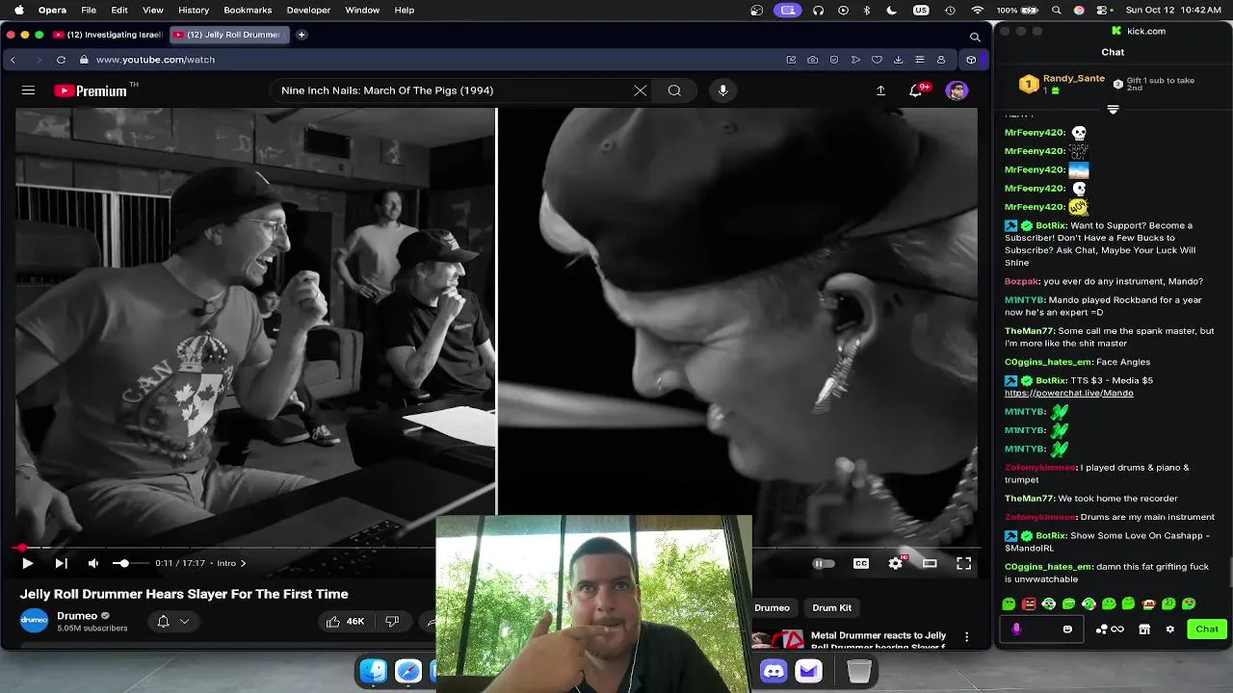Screen dimensions: 1233x693
Task: Clear the search query with X
Action: coord(641,90)
